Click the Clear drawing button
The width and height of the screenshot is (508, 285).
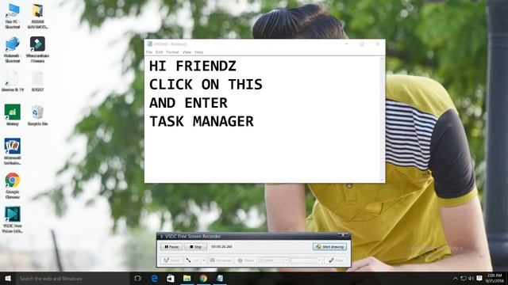pyautogui.click(x=336, y=260)
